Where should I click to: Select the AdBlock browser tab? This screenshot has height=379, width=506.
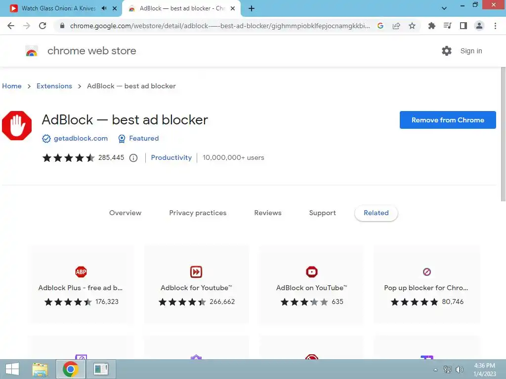(182, 8)
